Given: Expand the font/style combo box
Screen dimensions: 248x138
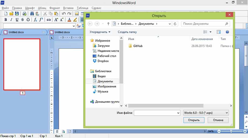Looking at the screenshot, I should (x=74, y=26).
